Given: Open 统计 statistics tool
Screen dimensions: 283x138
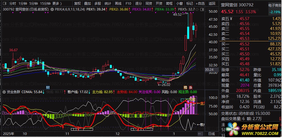Looking at the screenshot, I should point(108,3).
